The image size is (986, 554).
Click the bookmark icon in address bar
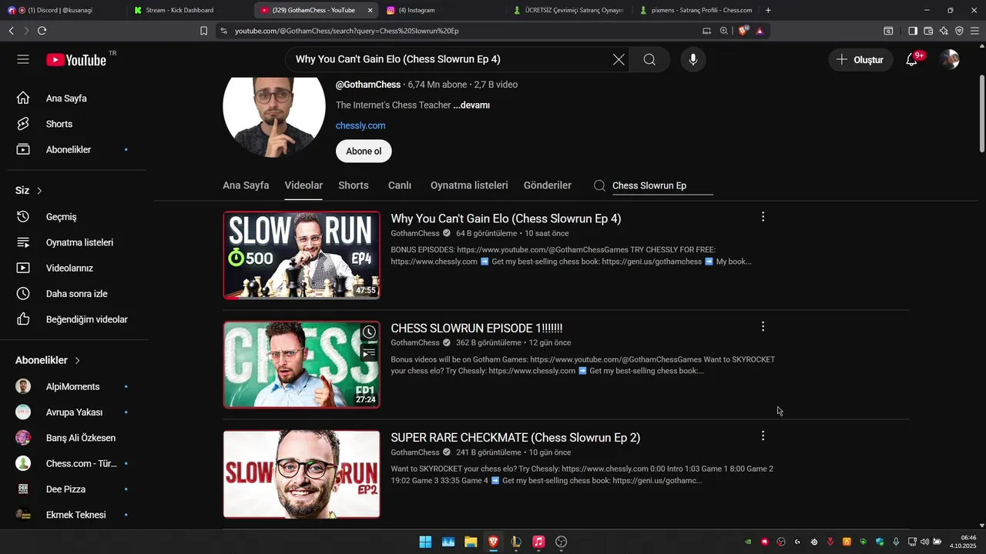pos(203,31)
